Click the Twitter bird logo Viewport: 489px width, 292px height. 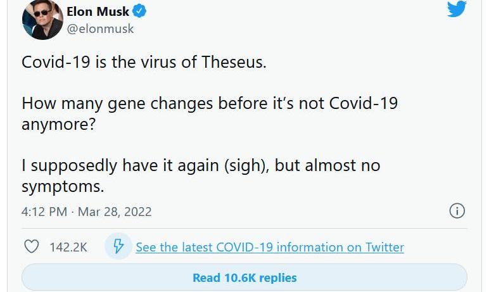457,9
